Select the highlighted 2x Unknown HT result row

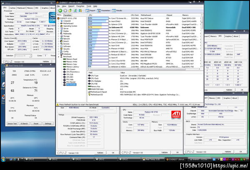click(144, 27)
